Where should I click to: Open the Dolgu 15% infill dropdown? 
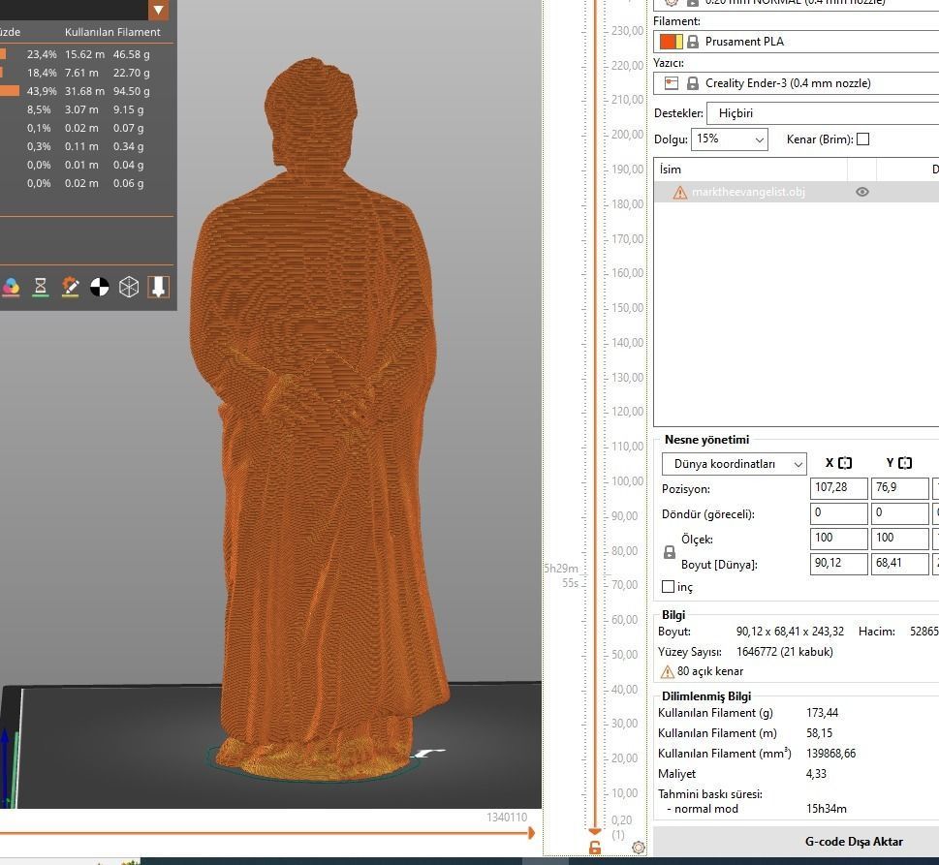730,139
